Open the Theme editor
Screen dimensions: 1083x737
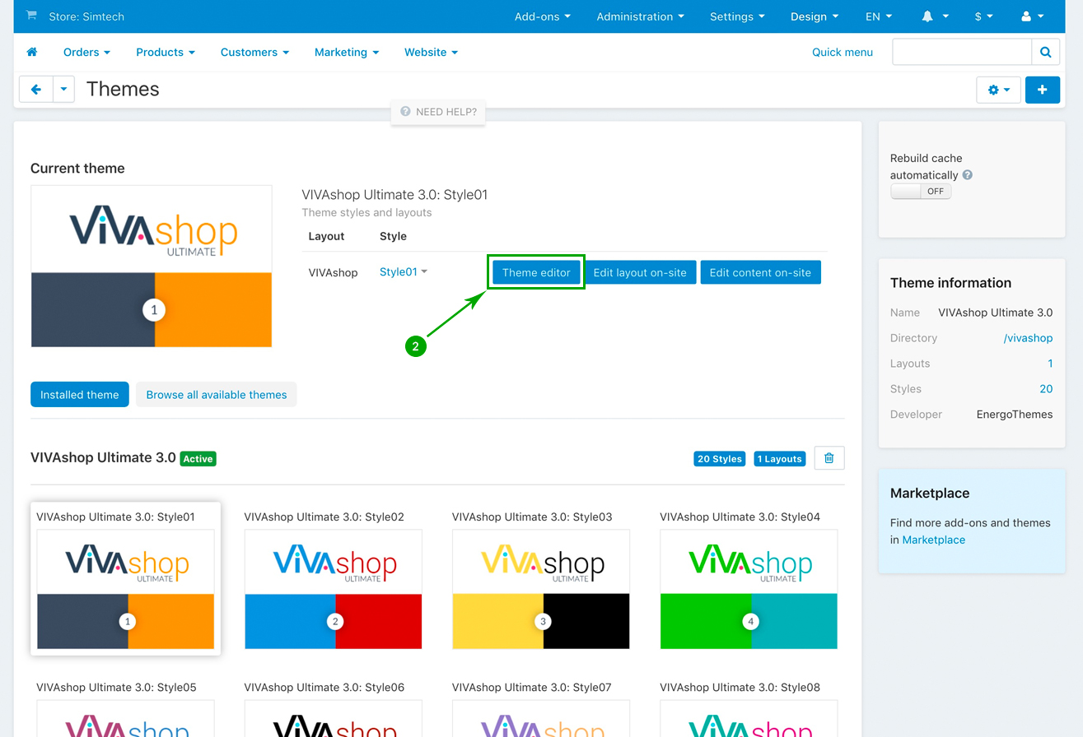(x=536, y=272)
